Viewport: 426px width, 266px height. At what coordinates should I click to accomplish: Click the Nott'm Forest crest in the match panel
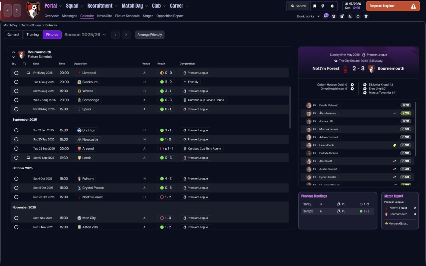346,68
